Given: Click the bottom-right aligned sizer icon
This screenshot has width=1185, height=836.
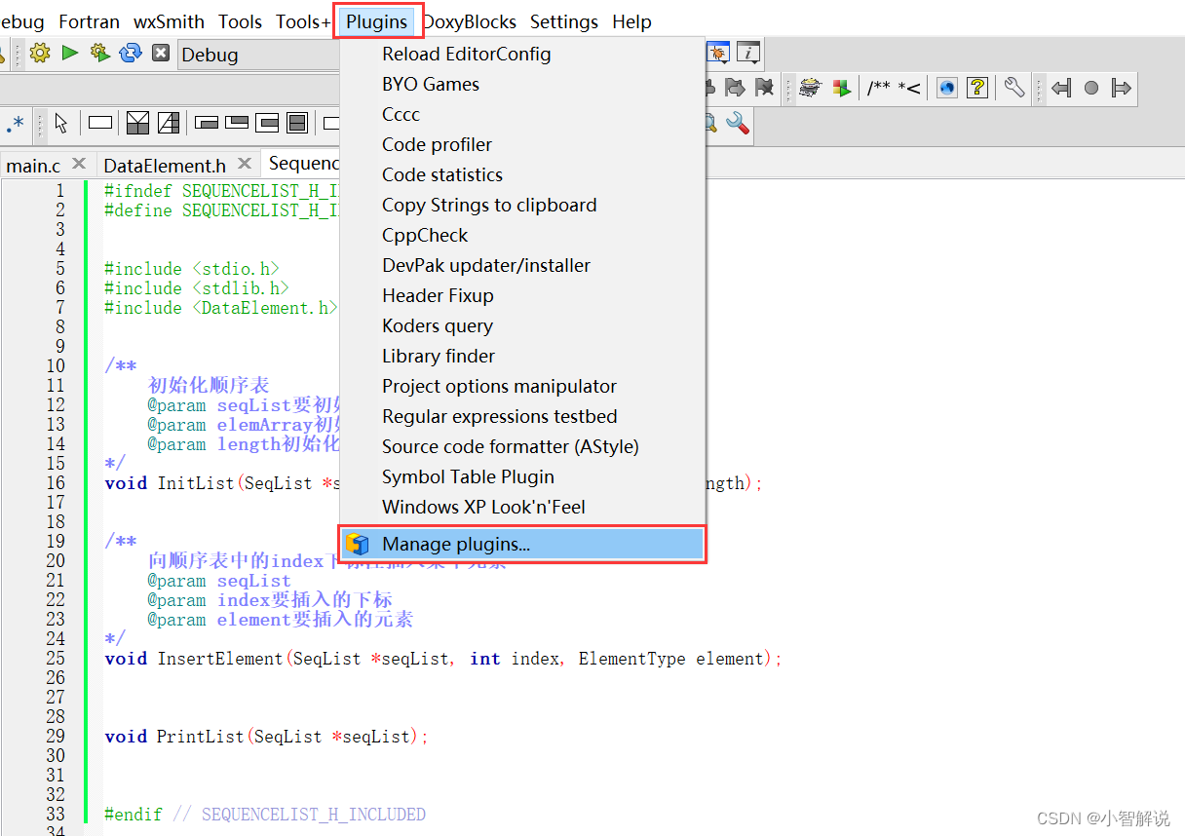Looking at the screenshot, I should coord(207,123).
